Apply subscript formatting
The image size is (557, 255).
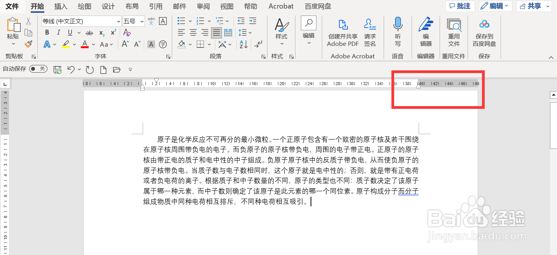click(102, 33)
